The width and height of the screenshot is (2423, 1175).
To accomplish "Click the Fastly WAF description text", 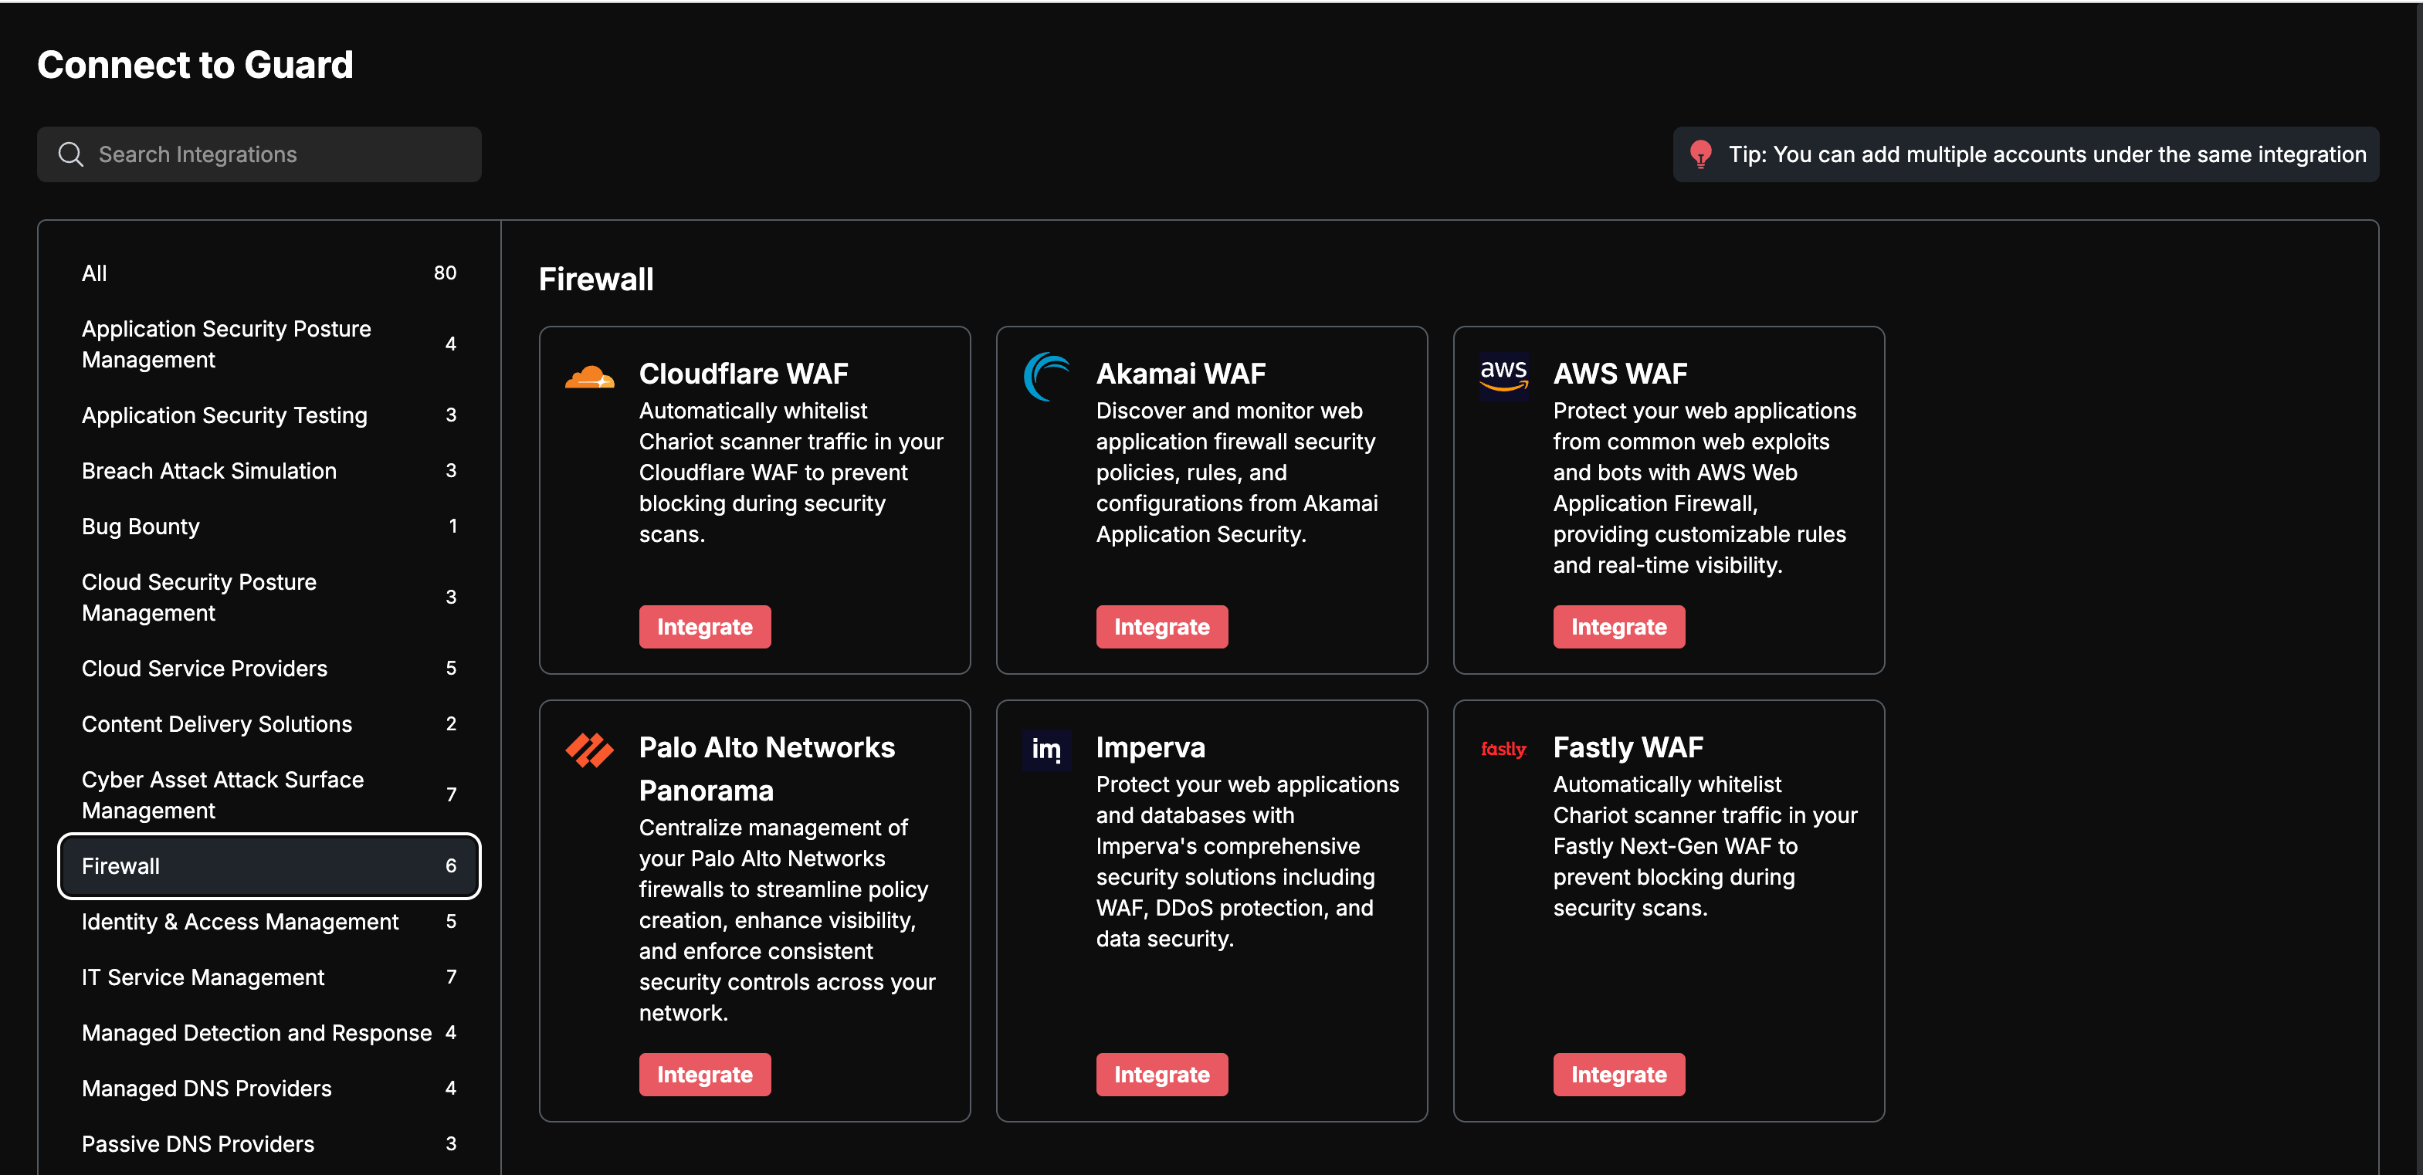I will [x=1706, y=845].
